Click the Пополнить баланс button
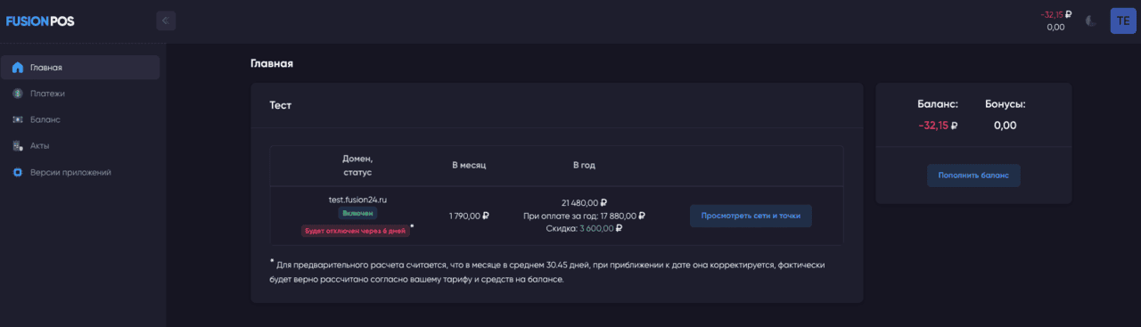This screenshot has width=1141, height=327. pyautogui.click(x=973, y=176)
